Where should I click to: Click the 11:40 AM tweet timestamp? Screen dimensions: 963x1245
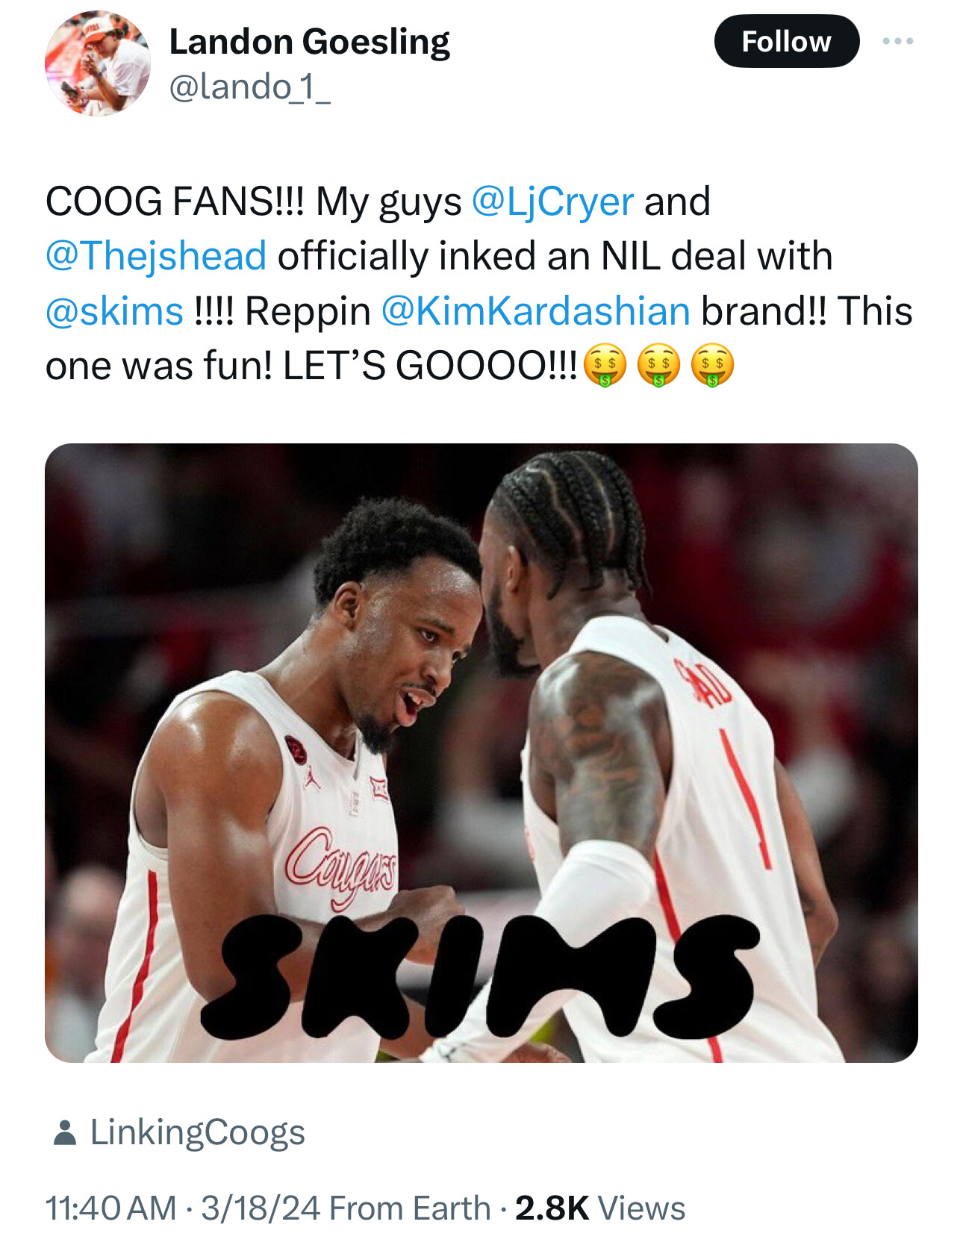pyautogui.click(x=111, y=1208)
